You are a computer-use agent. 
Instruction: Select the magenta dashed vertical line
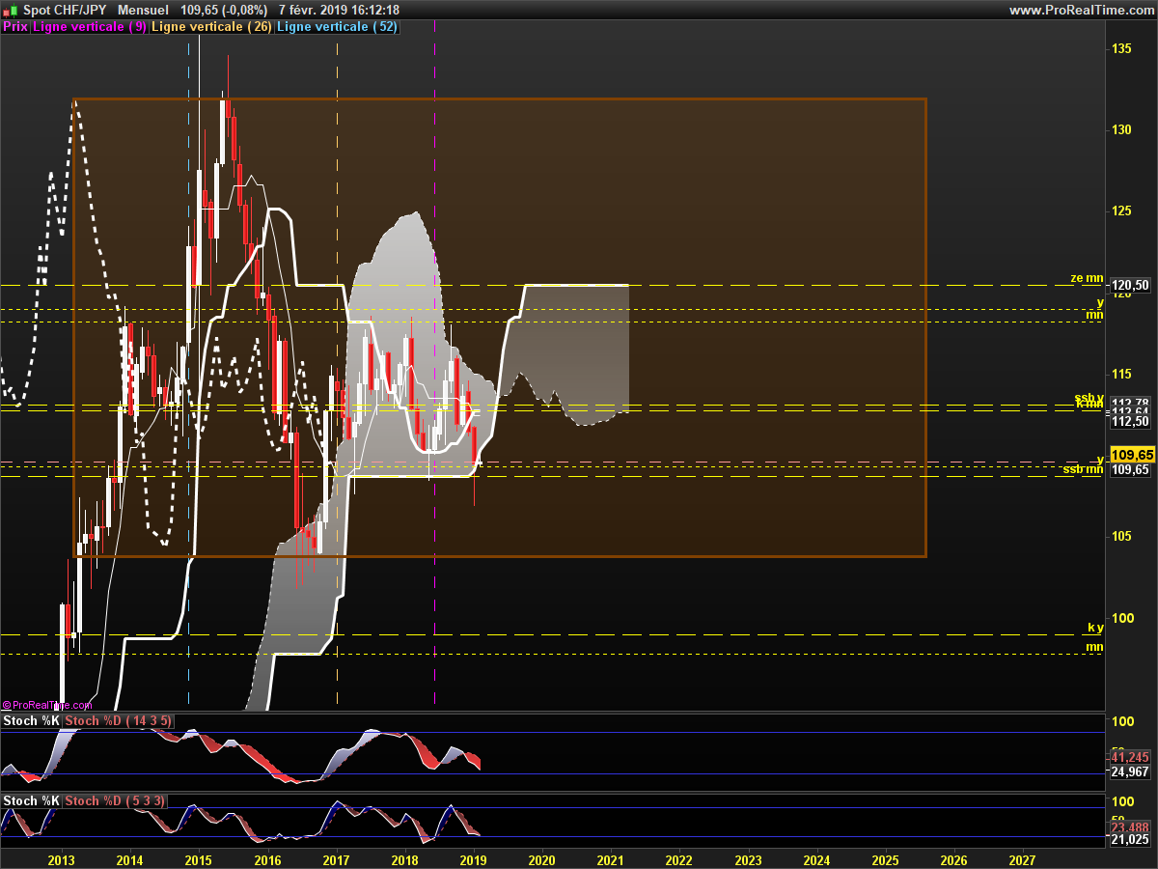[x=435, y=367]
